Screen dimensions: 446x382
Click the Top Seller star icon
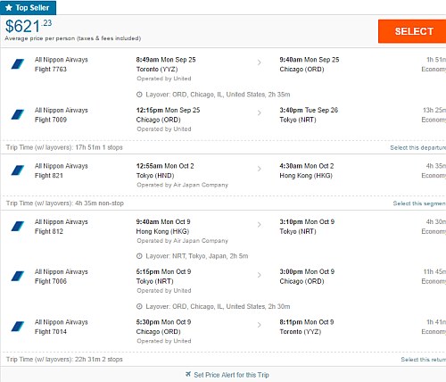point(9,7)
